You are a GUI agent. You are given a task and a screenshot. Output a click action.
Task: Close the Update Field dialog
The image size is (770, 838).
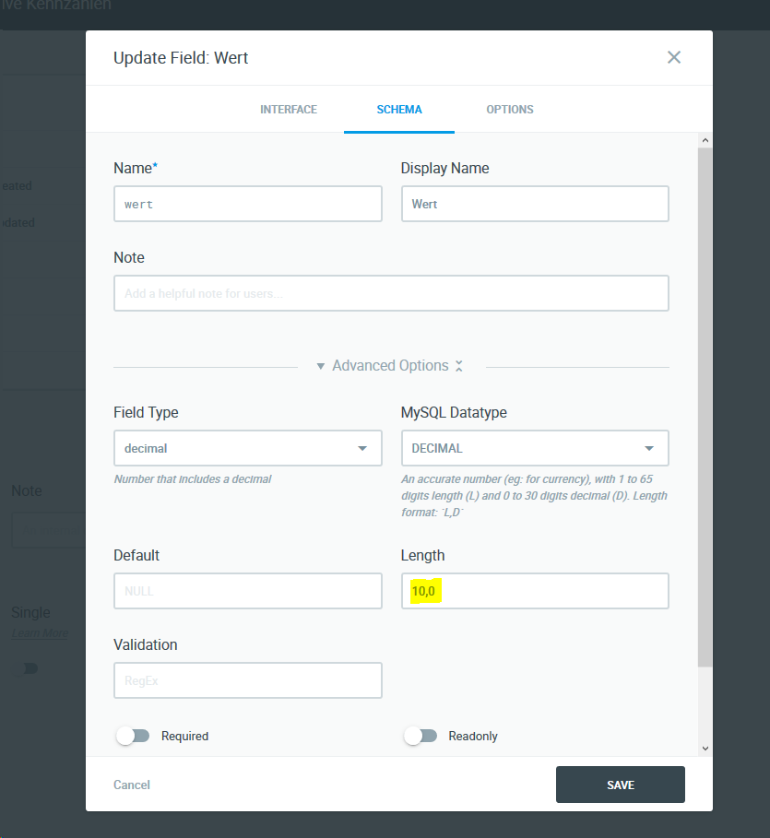[x=674, y=57]
